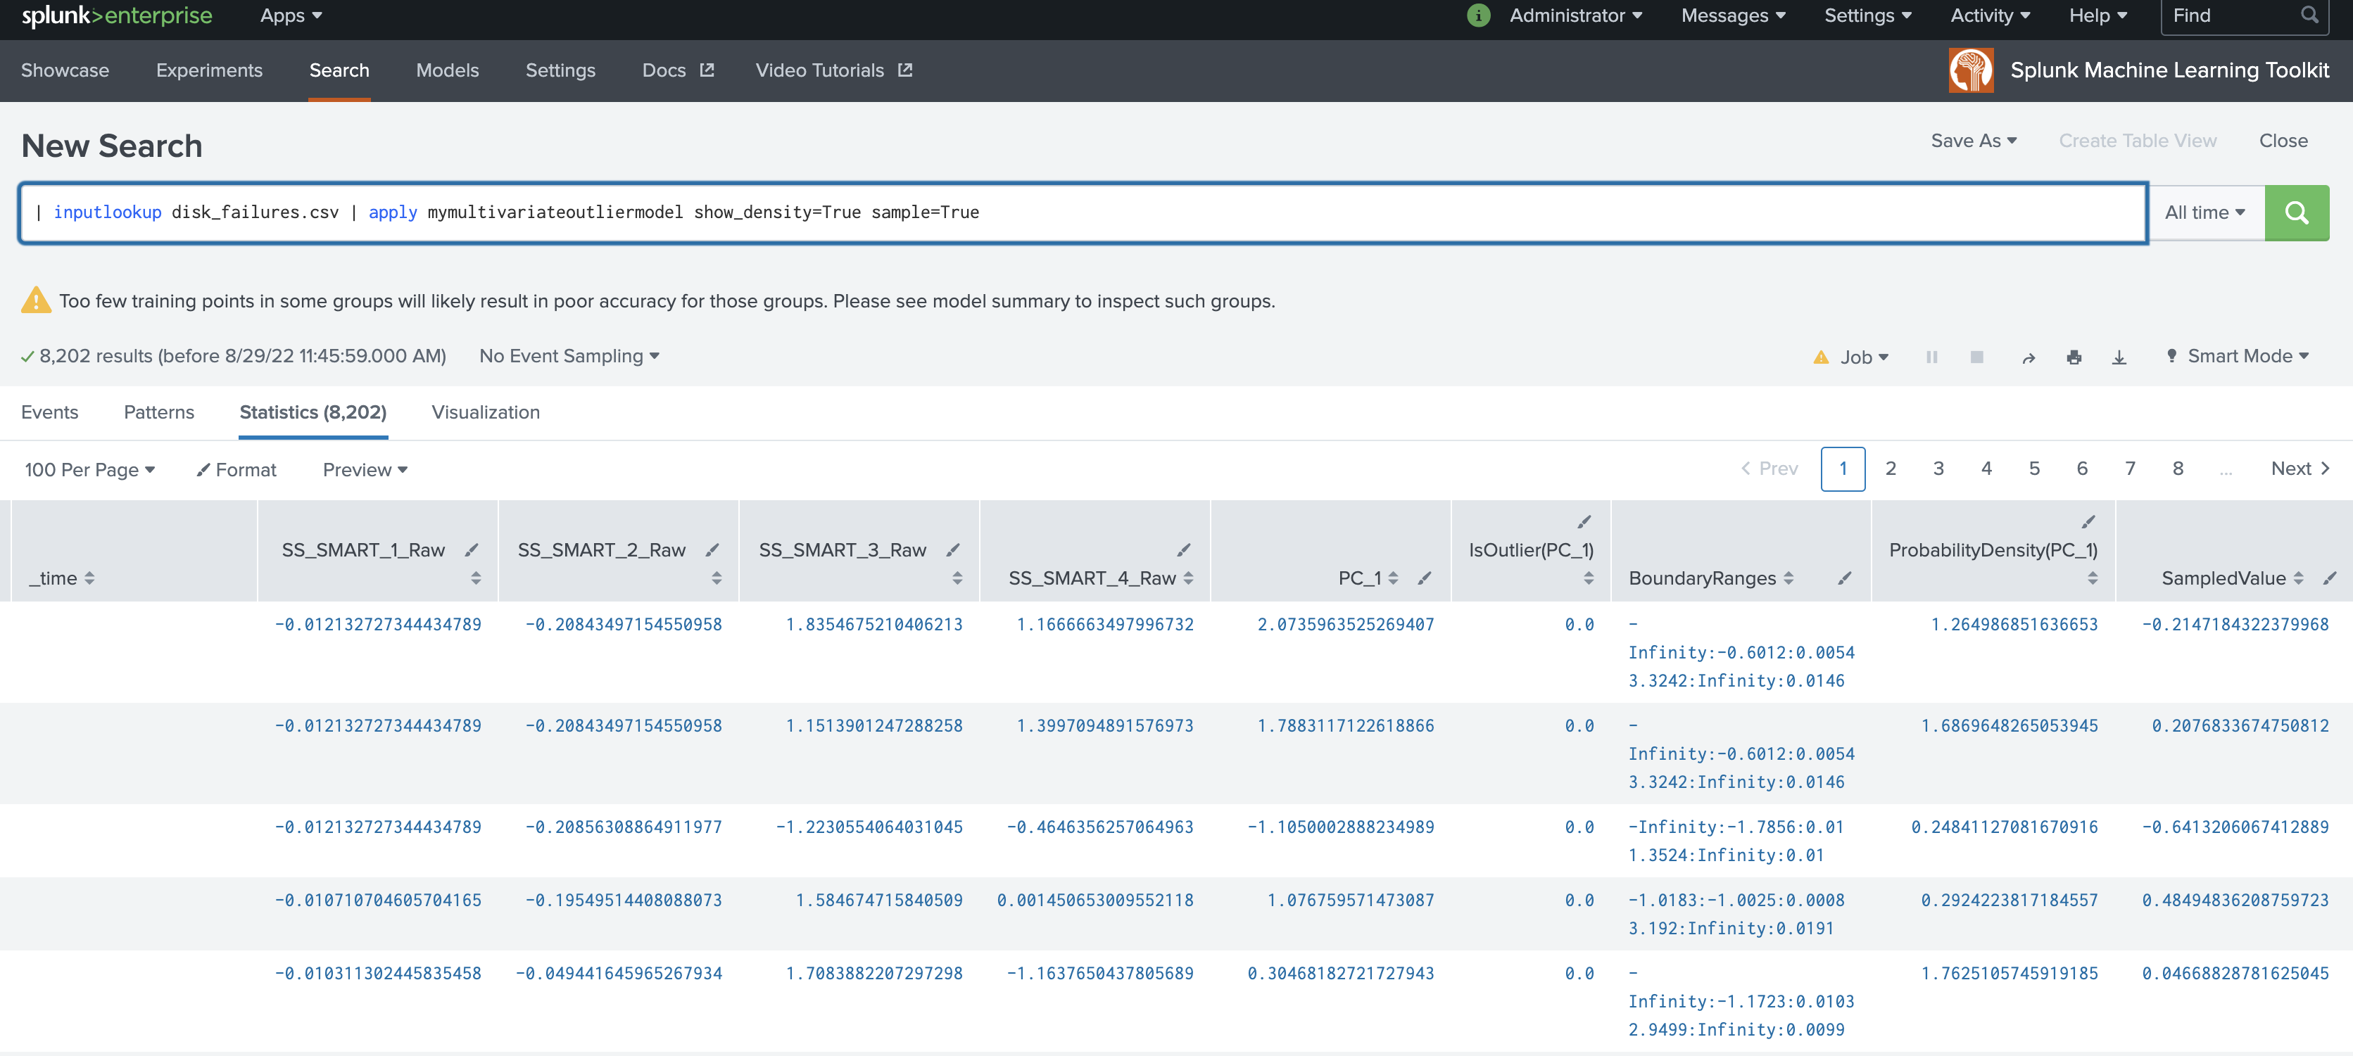
Task: Open the toolkit Settings nav item
Action: [560, 70]
